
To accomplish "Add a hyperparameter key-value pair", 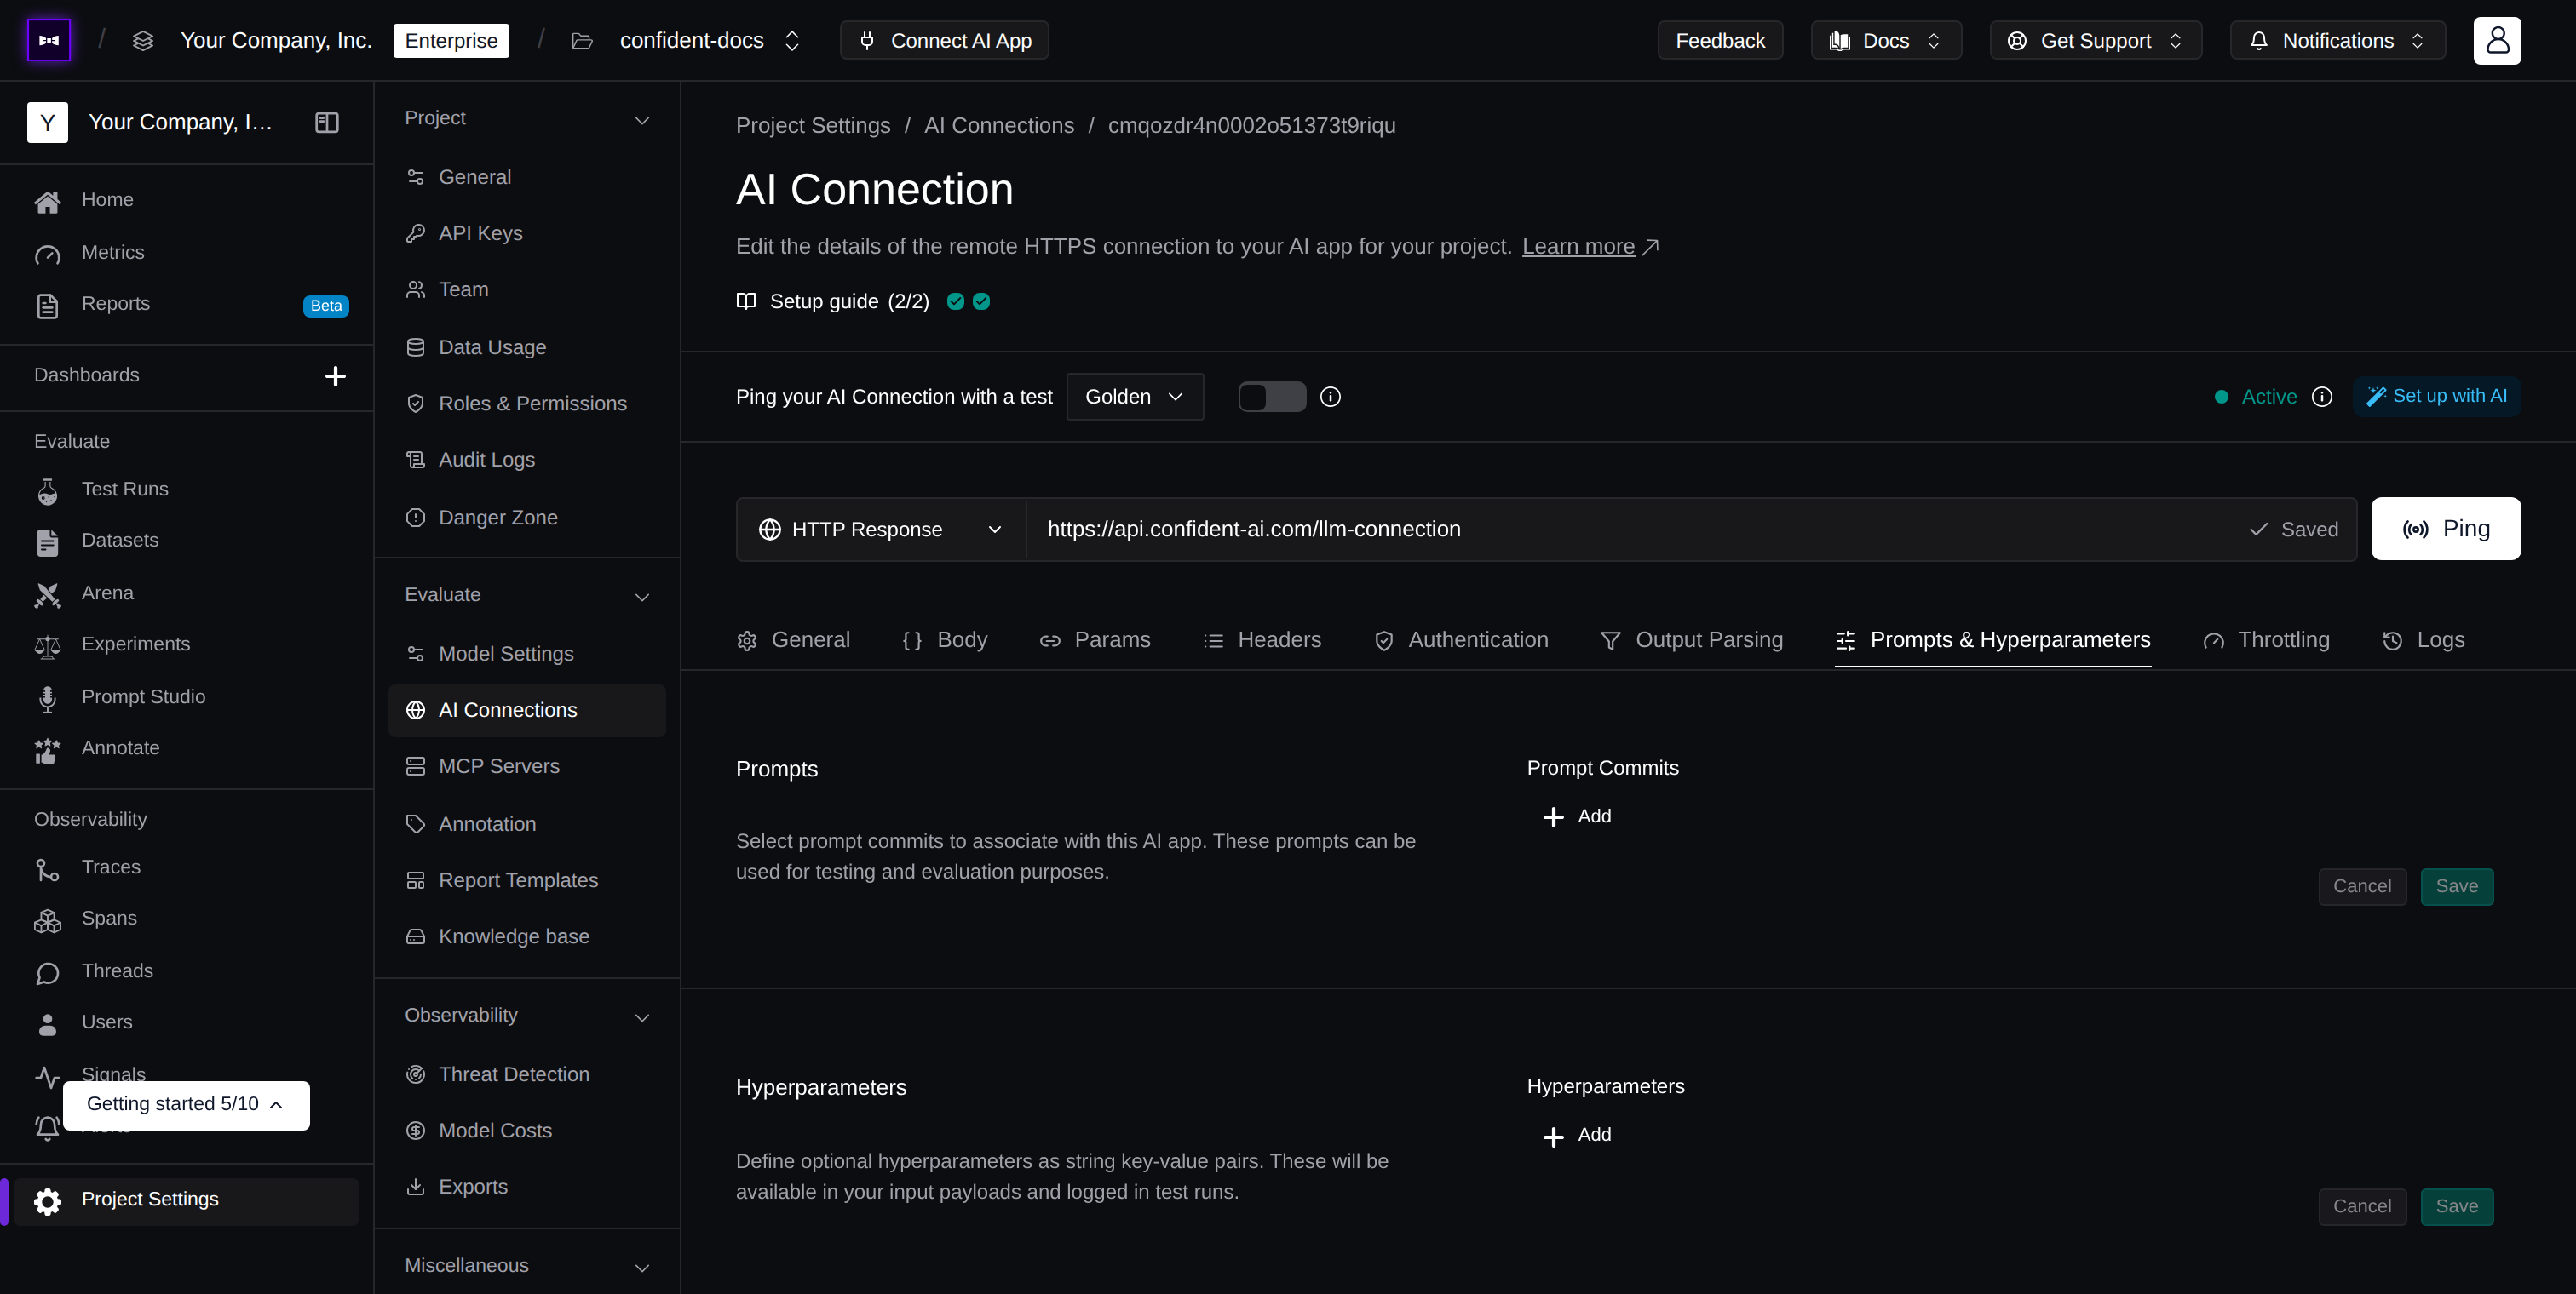I will 1578,1137.
